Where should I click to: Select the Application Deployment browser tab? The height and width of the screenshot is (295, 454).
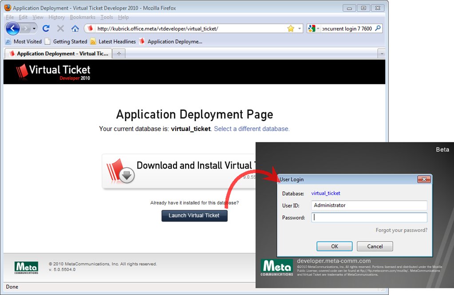tap(59, 54)
